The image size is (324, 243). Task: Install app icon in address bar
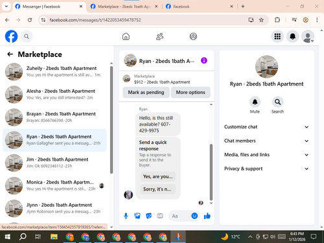tap(251, 20)
